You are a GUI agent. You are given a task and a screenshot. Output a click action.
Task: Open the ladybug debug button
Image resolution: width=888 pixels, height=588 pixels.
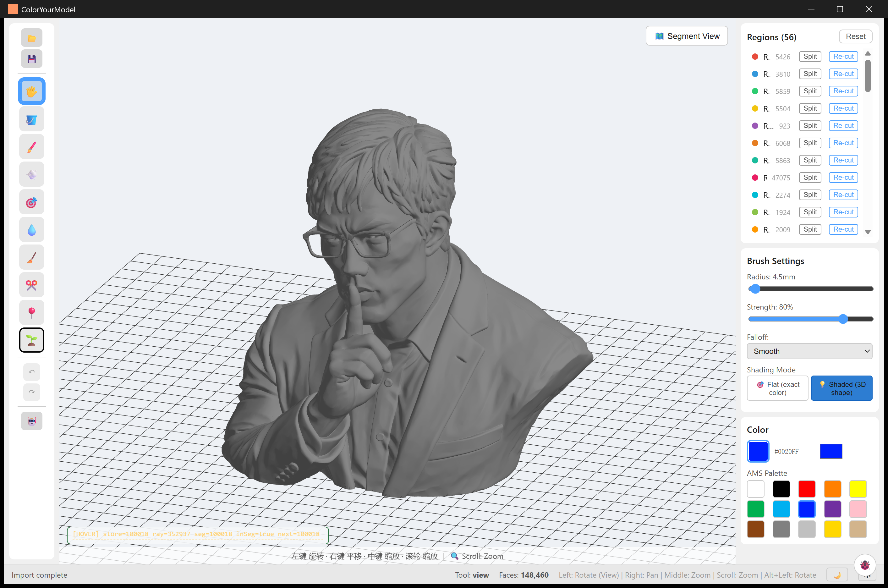(x=864, y=565)
